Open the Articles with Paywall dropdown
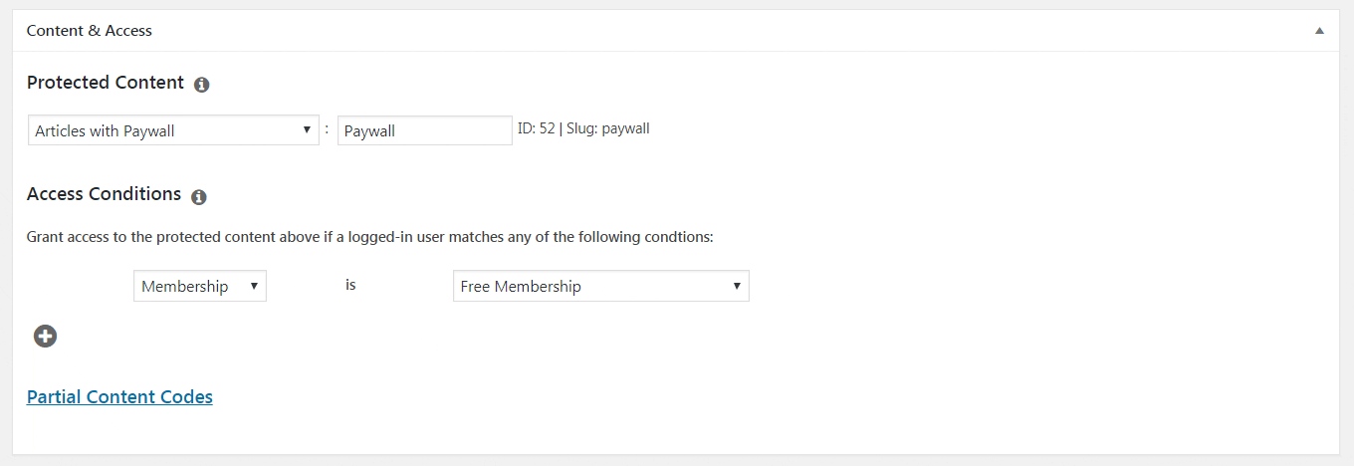The image size is (1354, 466). tap(173, 130)
